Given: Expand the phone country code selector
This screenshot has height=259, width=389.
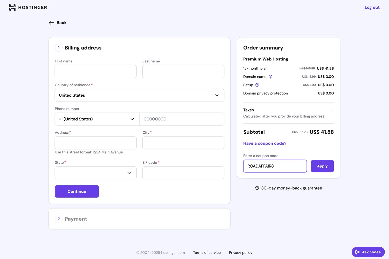Looking at the screenshot, I should pyautogui.click(x=97, y=119).
